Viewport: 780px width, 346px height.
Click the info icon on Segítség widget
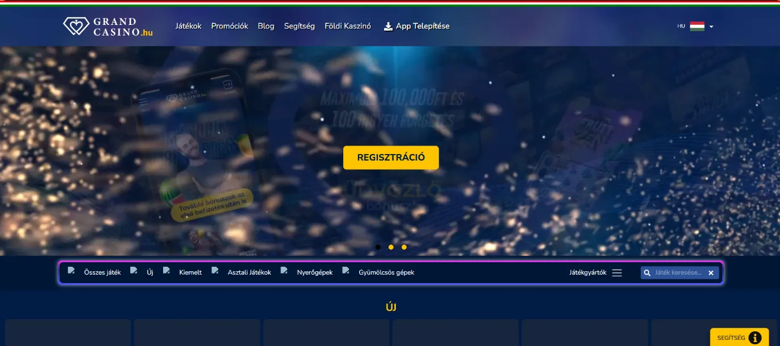(755, 338)
